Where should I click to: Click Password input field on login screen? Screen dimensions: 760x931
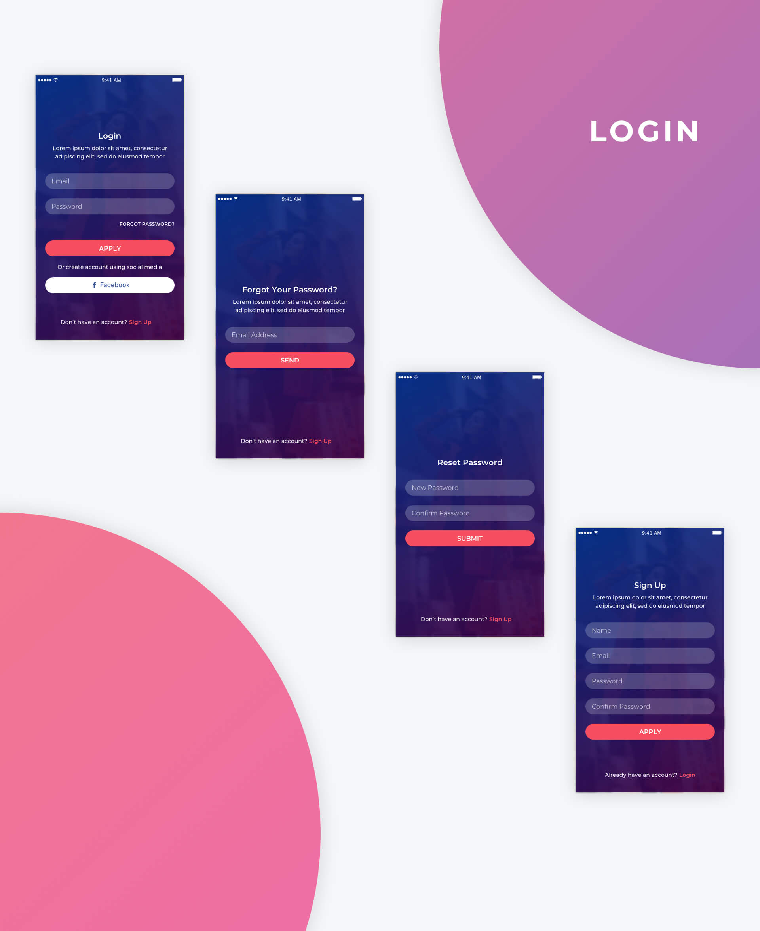pos(109,206)
